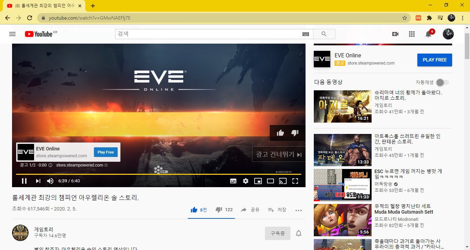This screenshot has height=250, width=470.
Task: Open account avatar menu in YouTube header
Action: pyautogui.click(x=448, y=34)
